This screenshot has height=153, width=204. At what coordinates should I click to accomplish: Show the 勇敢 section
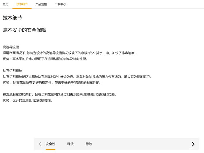(x=89, y=144)
